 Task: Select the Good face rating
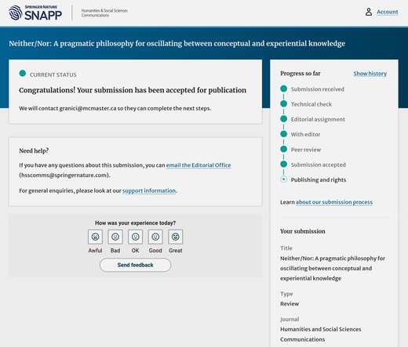(x=155, y=237)
